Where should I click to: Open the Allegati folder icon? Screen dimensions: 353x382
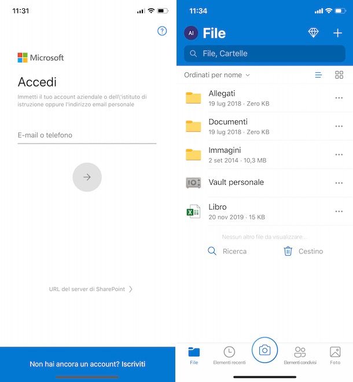[193, 98]
